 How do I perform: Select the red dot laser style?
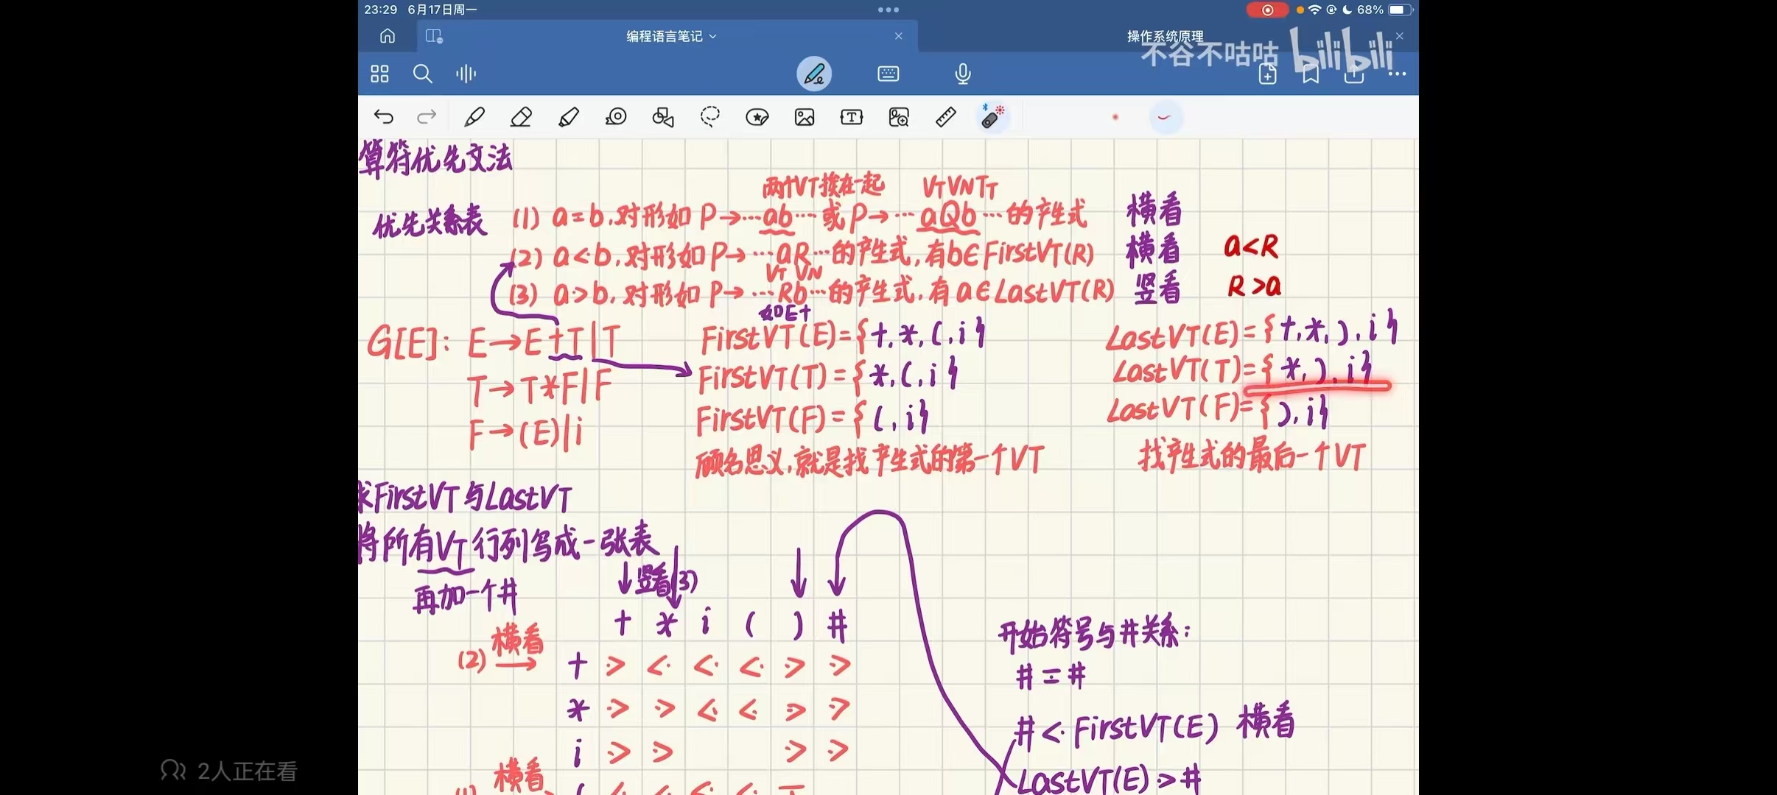point(1115,117)
